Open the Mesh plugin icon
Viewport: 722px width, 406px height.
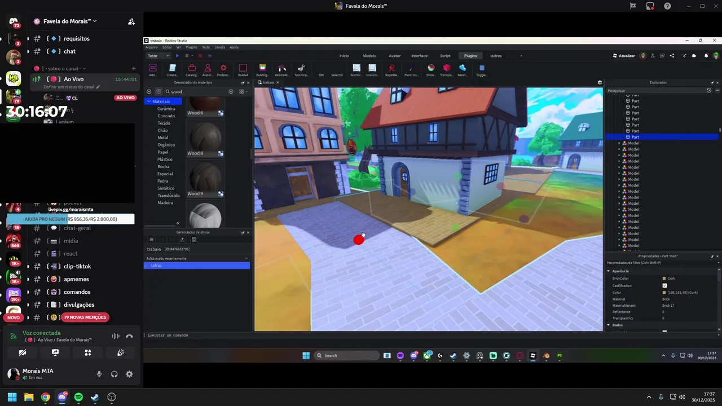463,70
